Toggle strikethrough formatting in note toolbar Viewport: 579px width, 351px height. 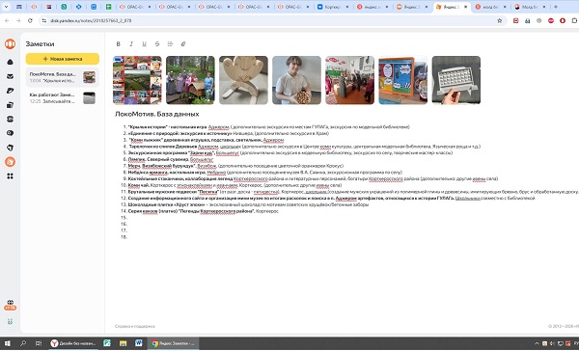[x=157, y=44]
